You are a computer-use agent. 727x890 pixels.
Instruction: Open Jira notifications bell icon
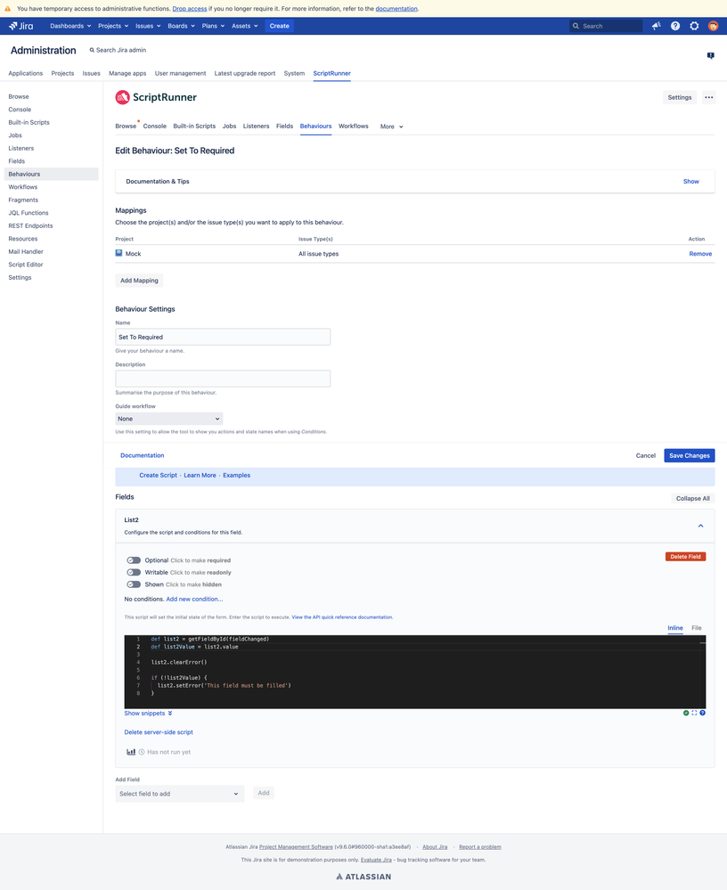pos(656,26)
